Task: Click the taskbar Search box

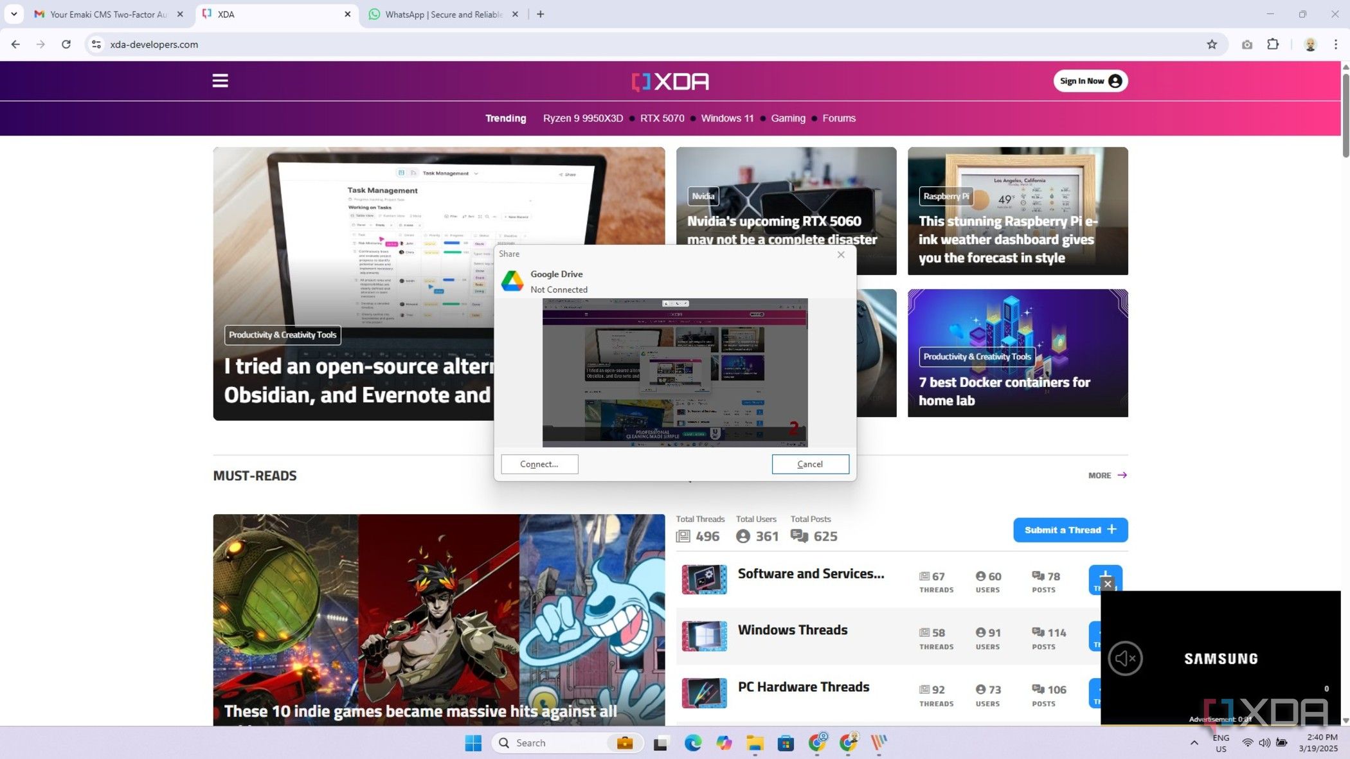Action: point(567,743)
